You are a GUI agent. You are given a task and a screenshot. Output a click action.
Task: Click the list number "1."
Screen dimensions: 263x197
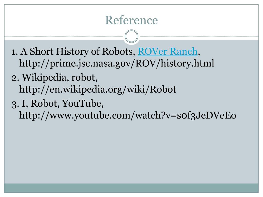pos(15,52)
